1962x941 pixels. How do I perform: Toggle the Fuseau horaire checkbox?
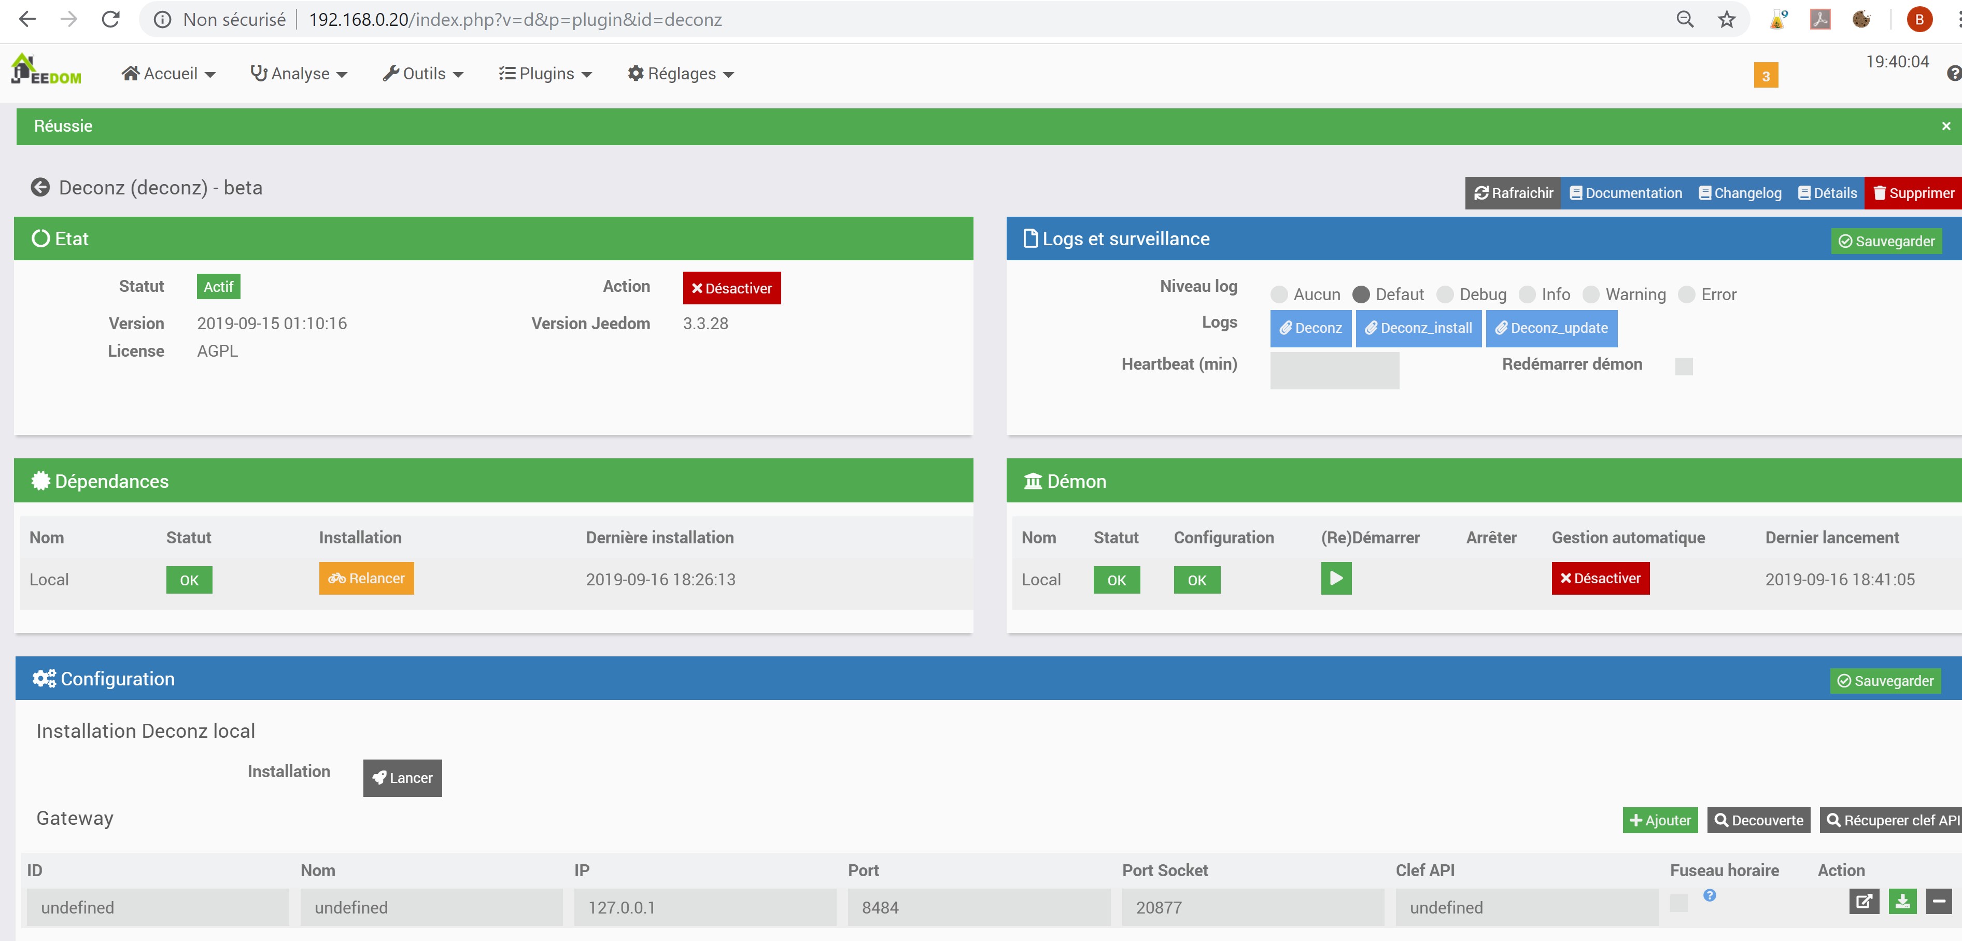click(1678, 902)
